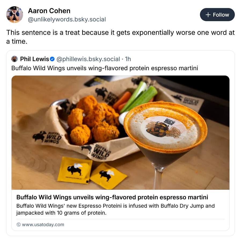Open Aaron Cohen's display name link
Image resolution: width=241 pixels, height=239 pixels.
[49, 11]
